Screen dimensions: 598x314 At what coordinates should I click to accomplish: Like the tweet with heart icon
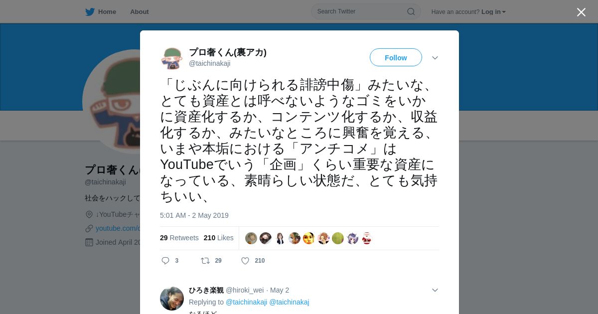(x=245, y=261)
